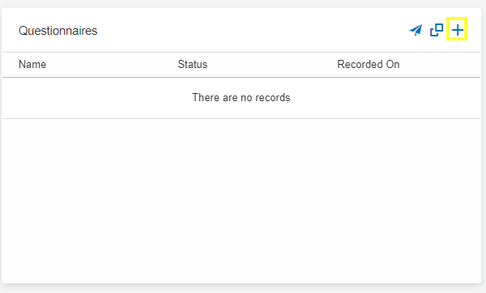
Task: Click the paper plane send icon
Action: (x=416, y=30)
